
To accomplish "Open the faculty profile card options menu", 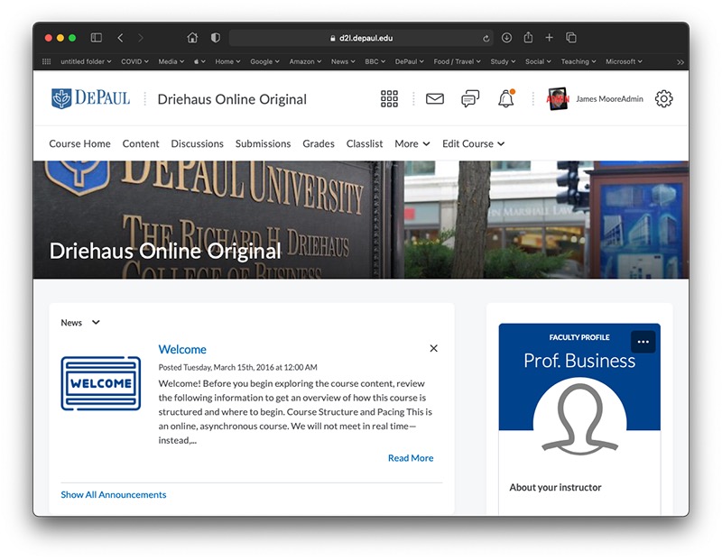I will pos(643,342).
